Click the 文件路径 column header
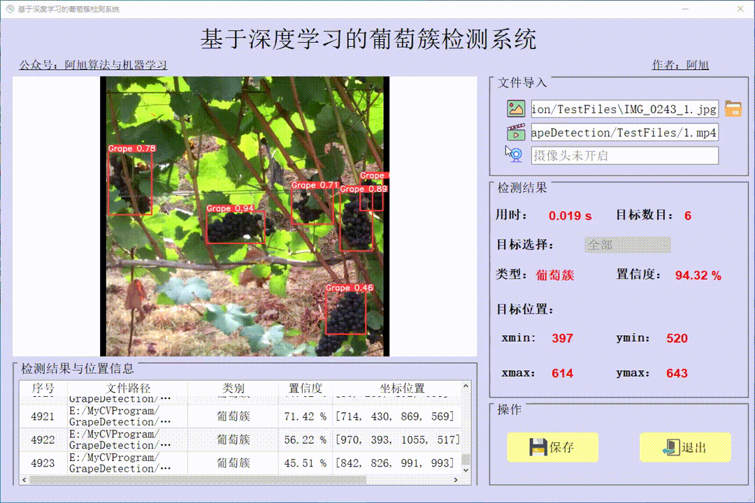The image size is (755, 503). coord(128,388)
